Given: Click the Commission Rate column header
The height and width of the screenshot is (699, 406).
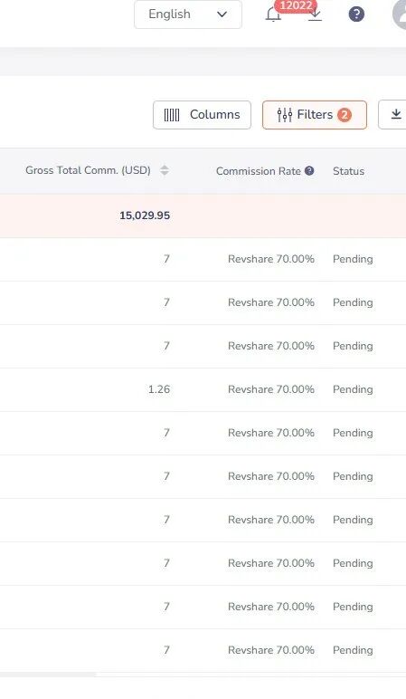Looking at the screenshot, I should (x=259, y=171).
